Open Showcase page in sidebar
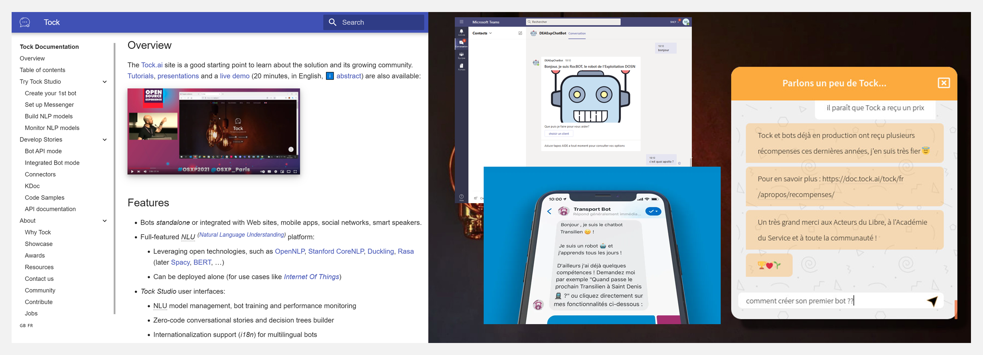983x355 pixels. [39, 244]
